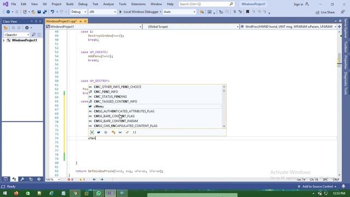
Task: Open the Auto dropdown in toolbar
Action: pos(179,12)
